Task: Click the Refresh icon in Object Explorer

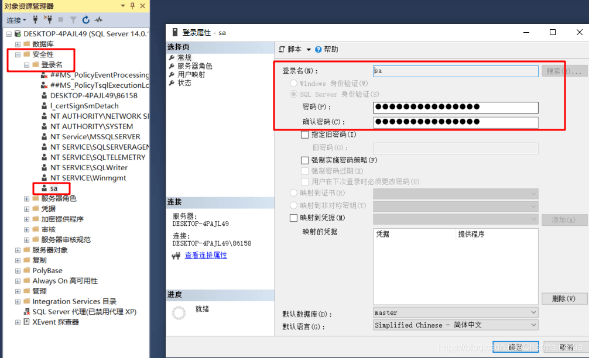Action: (x=86, y=20)
